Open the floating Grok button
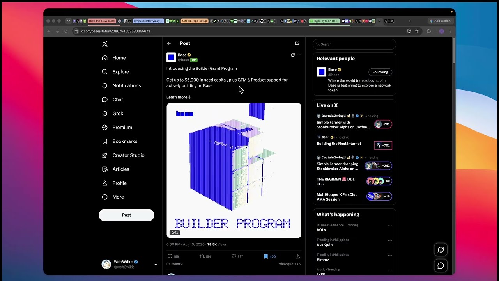The height and width of the screenshot is (281, 499). (441, 250)
